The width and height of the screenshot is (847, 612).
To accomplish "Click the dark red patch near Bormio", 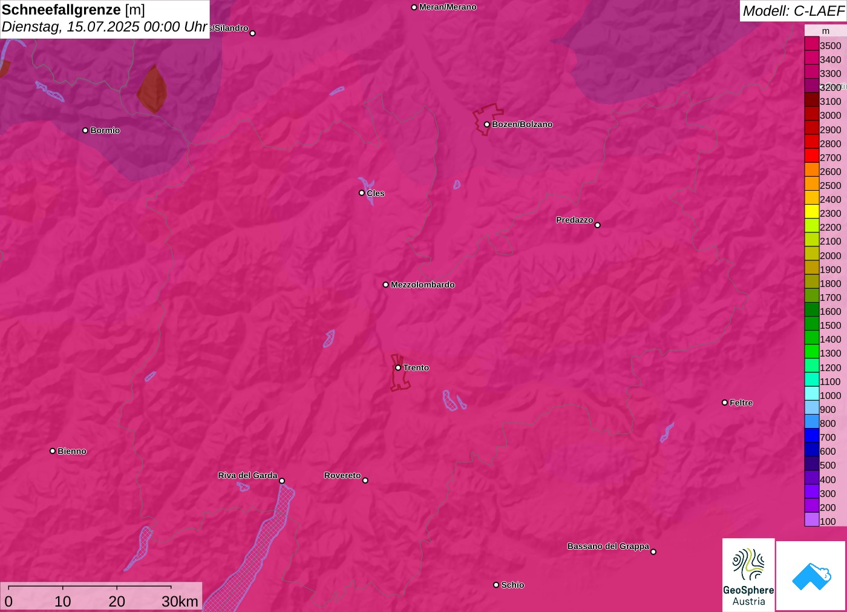I will pyautogui.click(x=152, y=90).
